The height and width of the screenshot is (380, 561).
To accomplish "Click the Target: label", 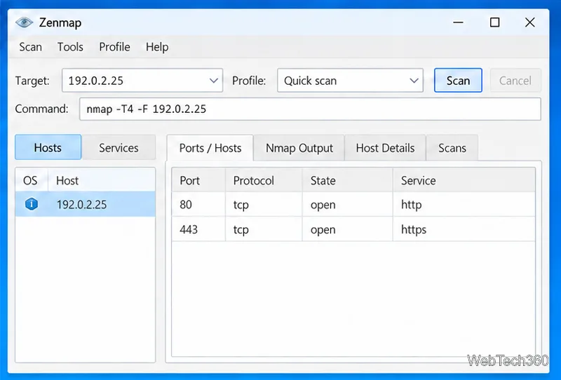I will (32, 81).
